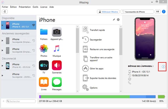Open the Fichiers folder icon
Screen dimensions: 168x109
point(44,32)
